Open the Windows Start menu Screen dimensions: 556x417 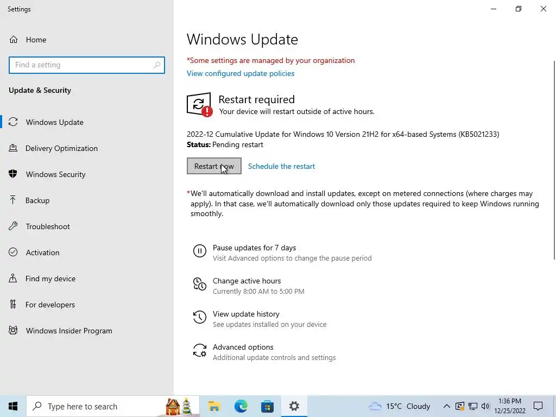[x=13, y=406]
